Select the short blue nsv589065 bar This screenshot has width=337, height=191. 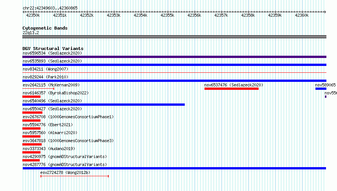321,89
